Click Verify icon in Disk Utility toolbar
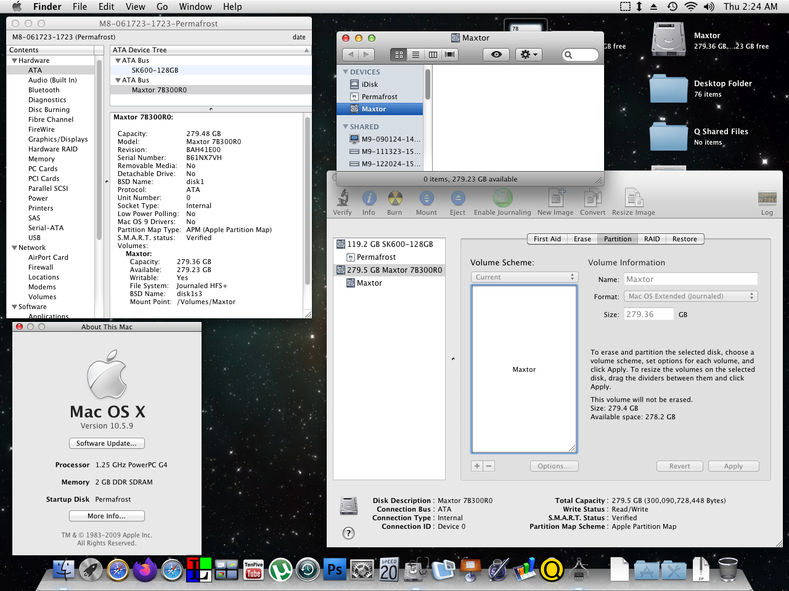The height and width of the screenshot is (591, 789). point(343,198)
